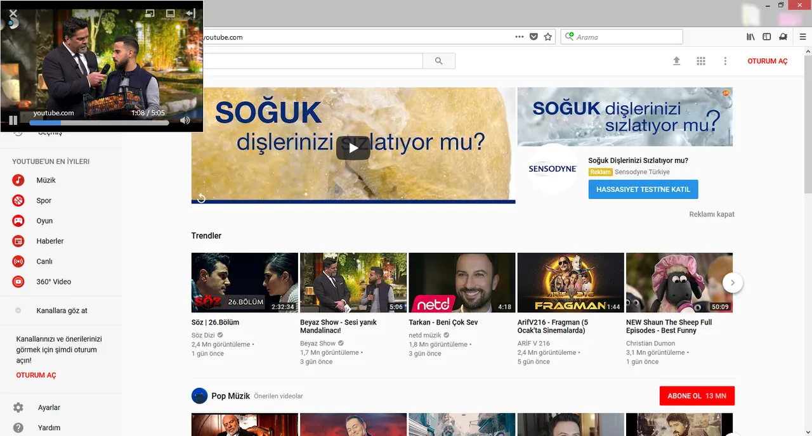The width and height of the screenshot is (812, 436).
Task: Click title NEW Shaun The Sheep Full Episodes
Action: 669,326
